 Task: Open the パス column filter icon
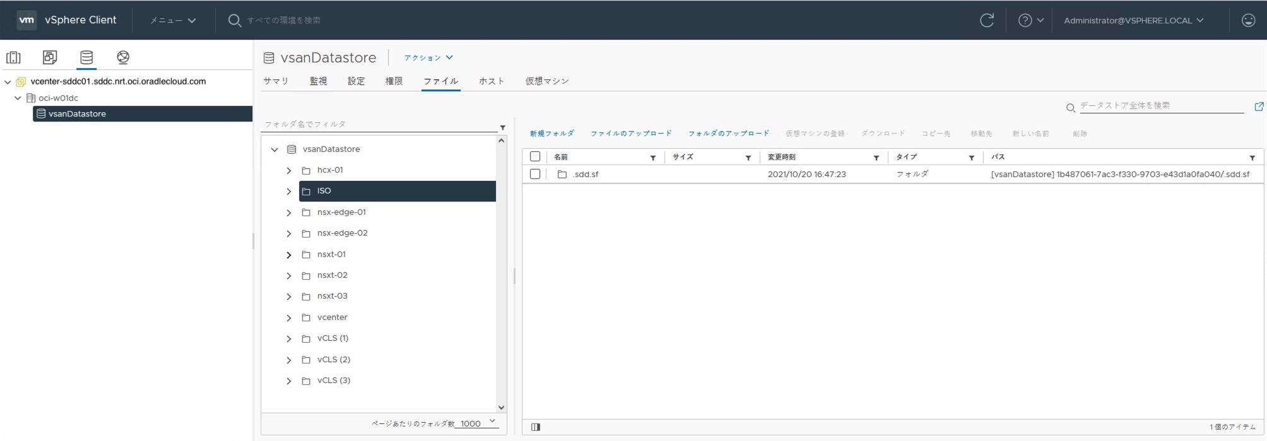point(1252,157)
